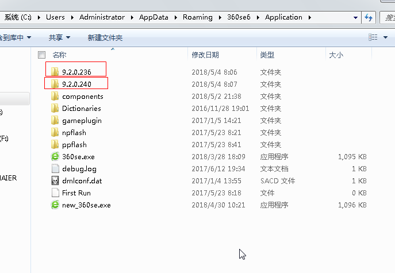Screen dimensions: 395x273
Task: Click the dmlconf.dat file name
Action: click(82, 180)
